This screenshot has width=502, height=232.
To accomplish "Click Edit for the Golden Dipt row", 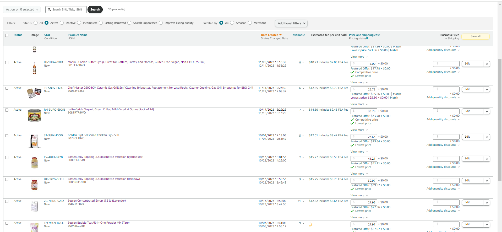I will coord(473,137).
